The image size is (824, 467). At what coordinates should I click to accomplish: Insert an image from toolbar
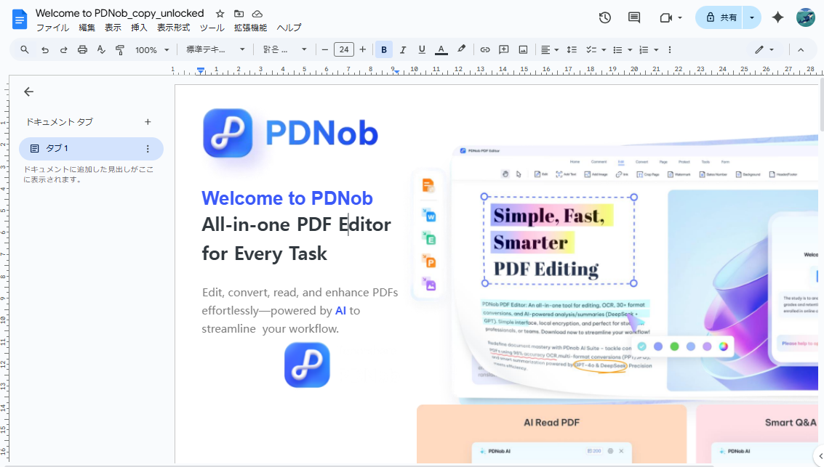click(523, 50)
